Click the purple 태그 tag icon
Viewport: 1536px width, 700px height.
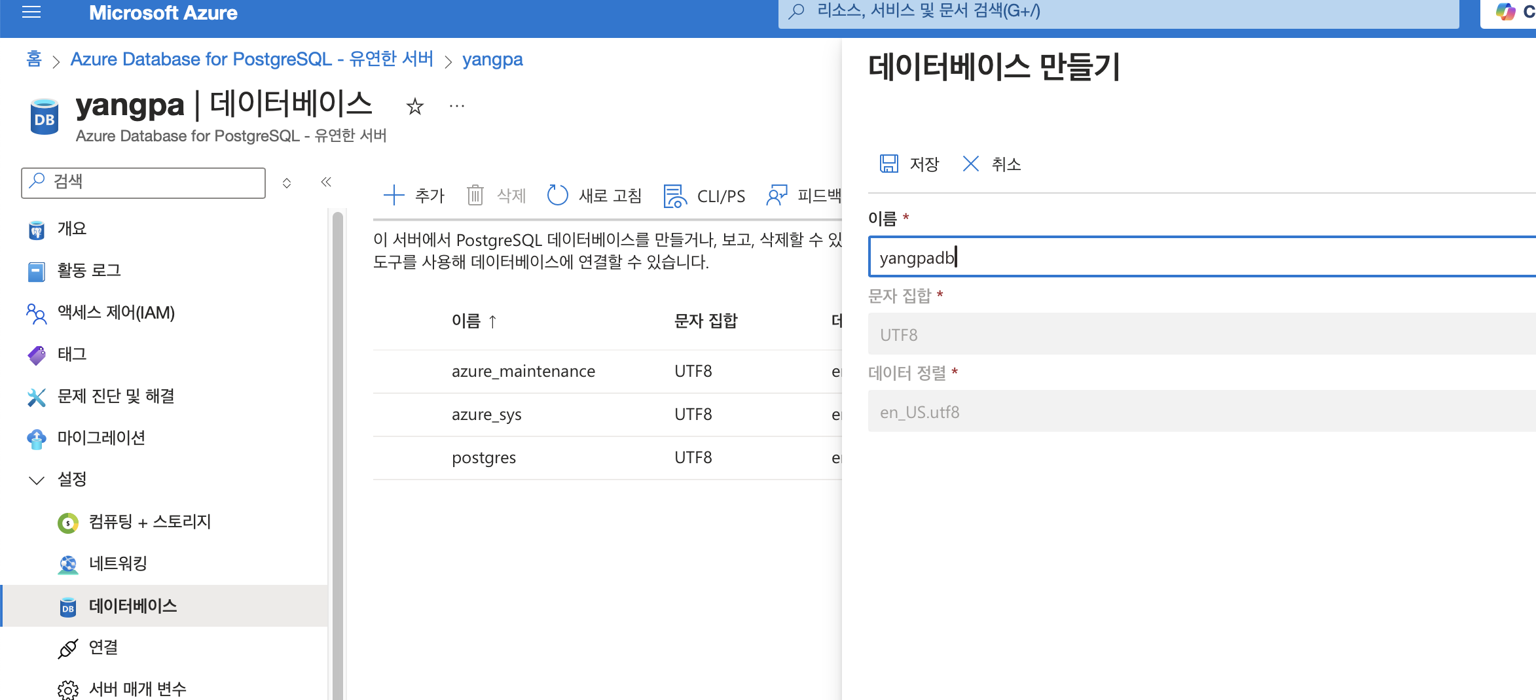coord(37,355)
